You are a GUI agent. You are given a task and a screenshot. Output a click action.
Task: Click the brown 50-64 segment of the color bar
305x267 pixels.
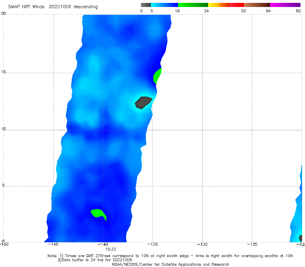[x=257, y=5]
